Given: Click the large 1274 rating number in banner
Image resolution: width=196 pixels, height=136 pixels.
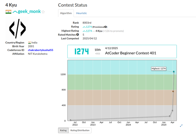Looking at the screenshot, I should coord(81,51).
